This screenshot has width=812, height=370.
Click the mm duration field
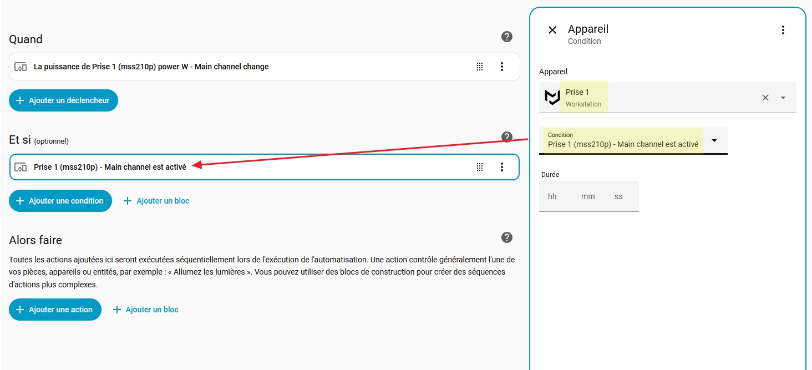587,196
